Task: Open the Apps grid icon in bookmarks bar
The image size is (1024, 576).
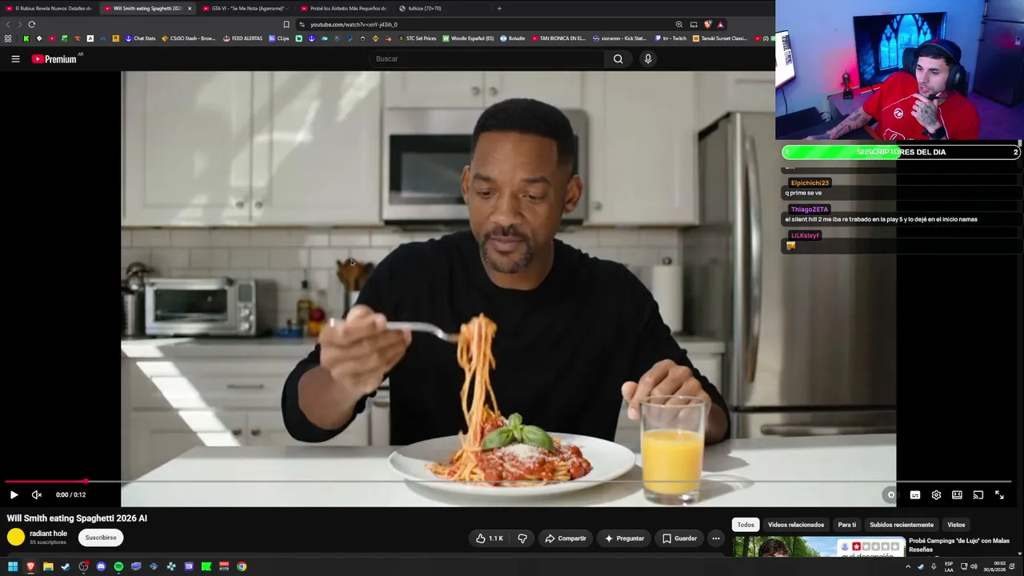Action: click(8, 38)
